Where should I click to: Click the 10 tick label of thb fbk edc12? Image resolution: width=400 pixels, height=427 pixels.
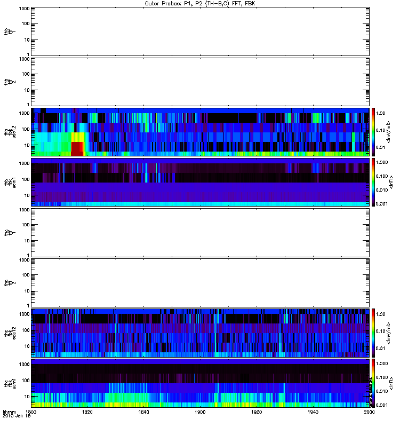[x=27, y=145]
